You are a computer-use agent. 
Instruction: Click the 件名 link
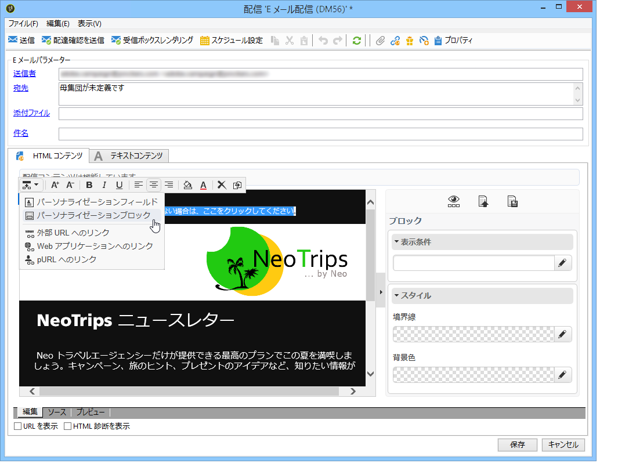coord(21,133)
